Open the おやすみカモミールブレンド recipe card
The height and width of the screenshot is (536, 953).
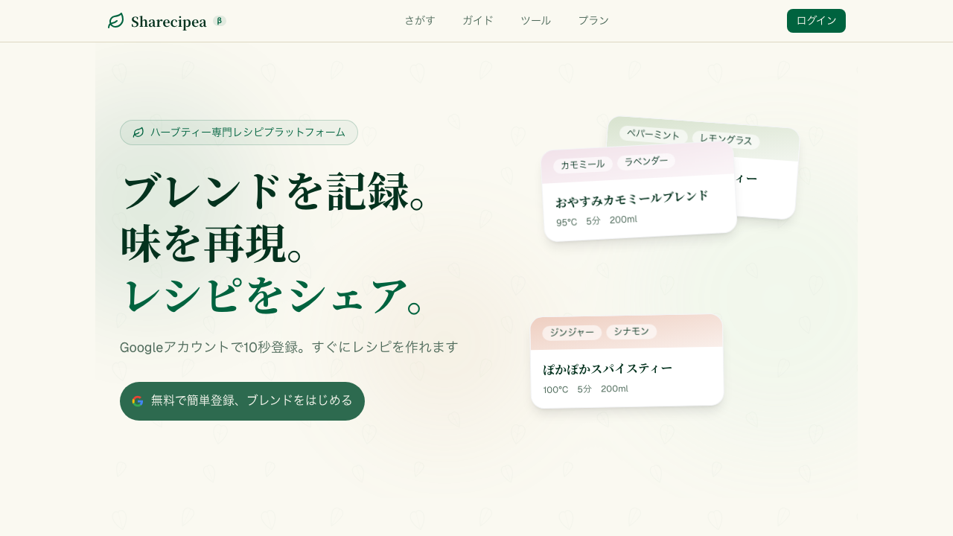(639, 208)
